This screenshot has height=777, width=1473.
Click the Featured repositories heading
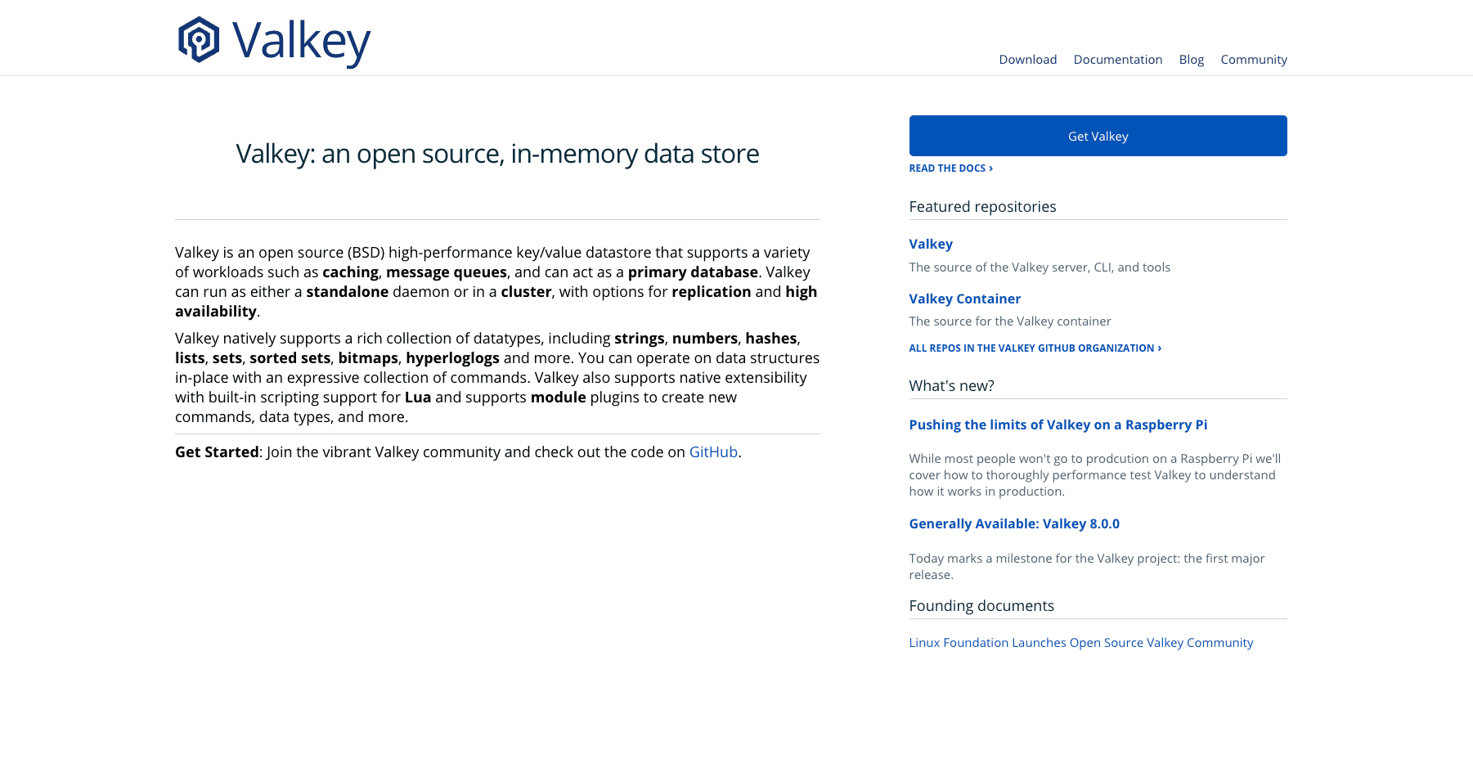pos(982,207)
